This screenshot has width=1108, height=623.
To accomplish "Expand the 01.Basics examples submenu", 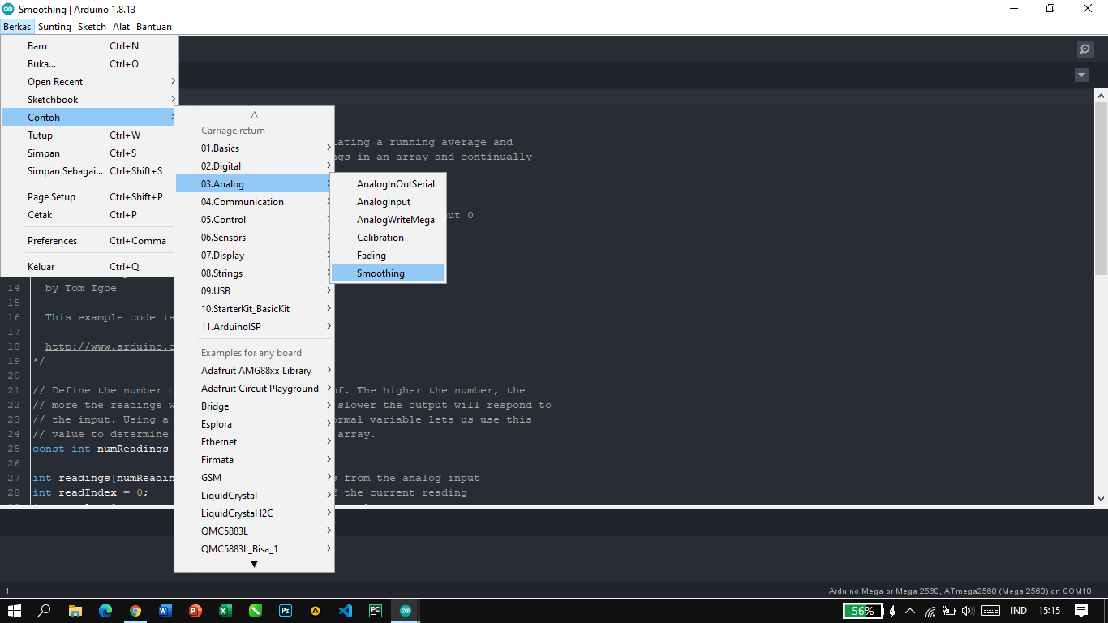I will click(254, 148).
